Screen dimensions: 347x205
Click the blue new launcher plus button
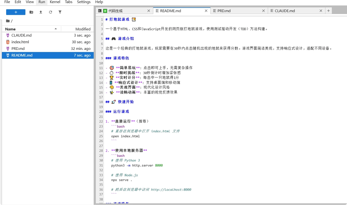tap(16, 12)
